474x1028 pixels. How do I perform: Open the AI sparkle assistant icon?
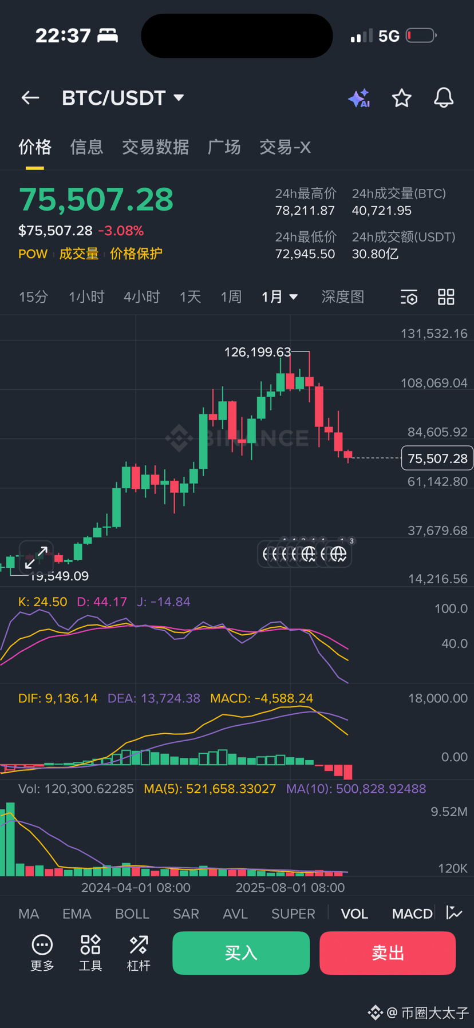click(x=359, y=98)
